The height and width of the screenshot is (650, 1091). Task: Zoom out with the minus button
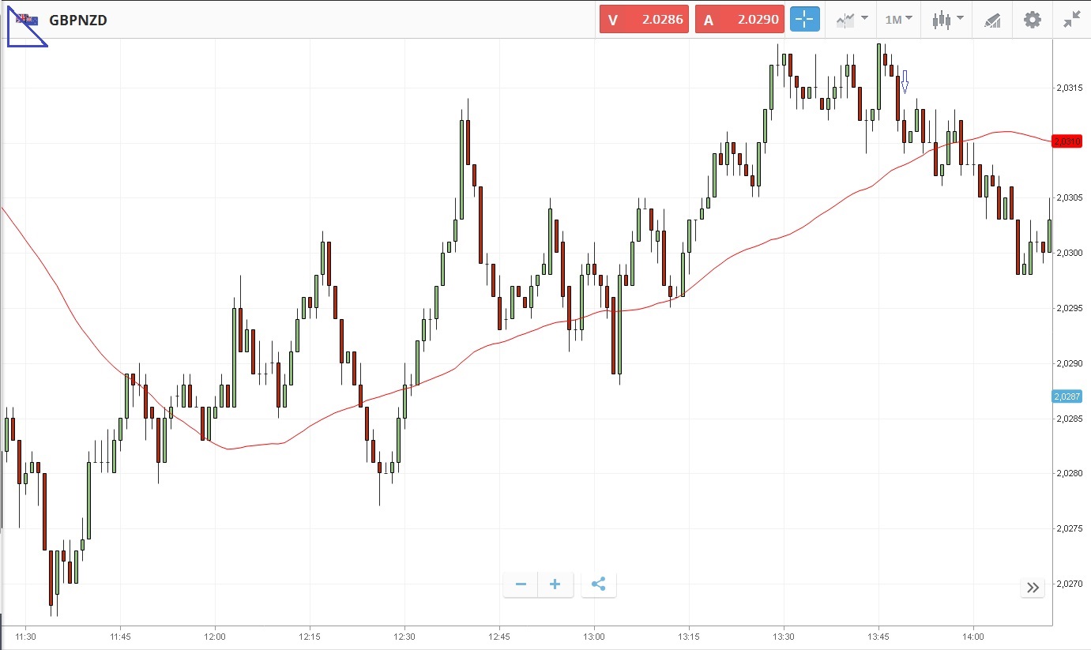[521, 584]
